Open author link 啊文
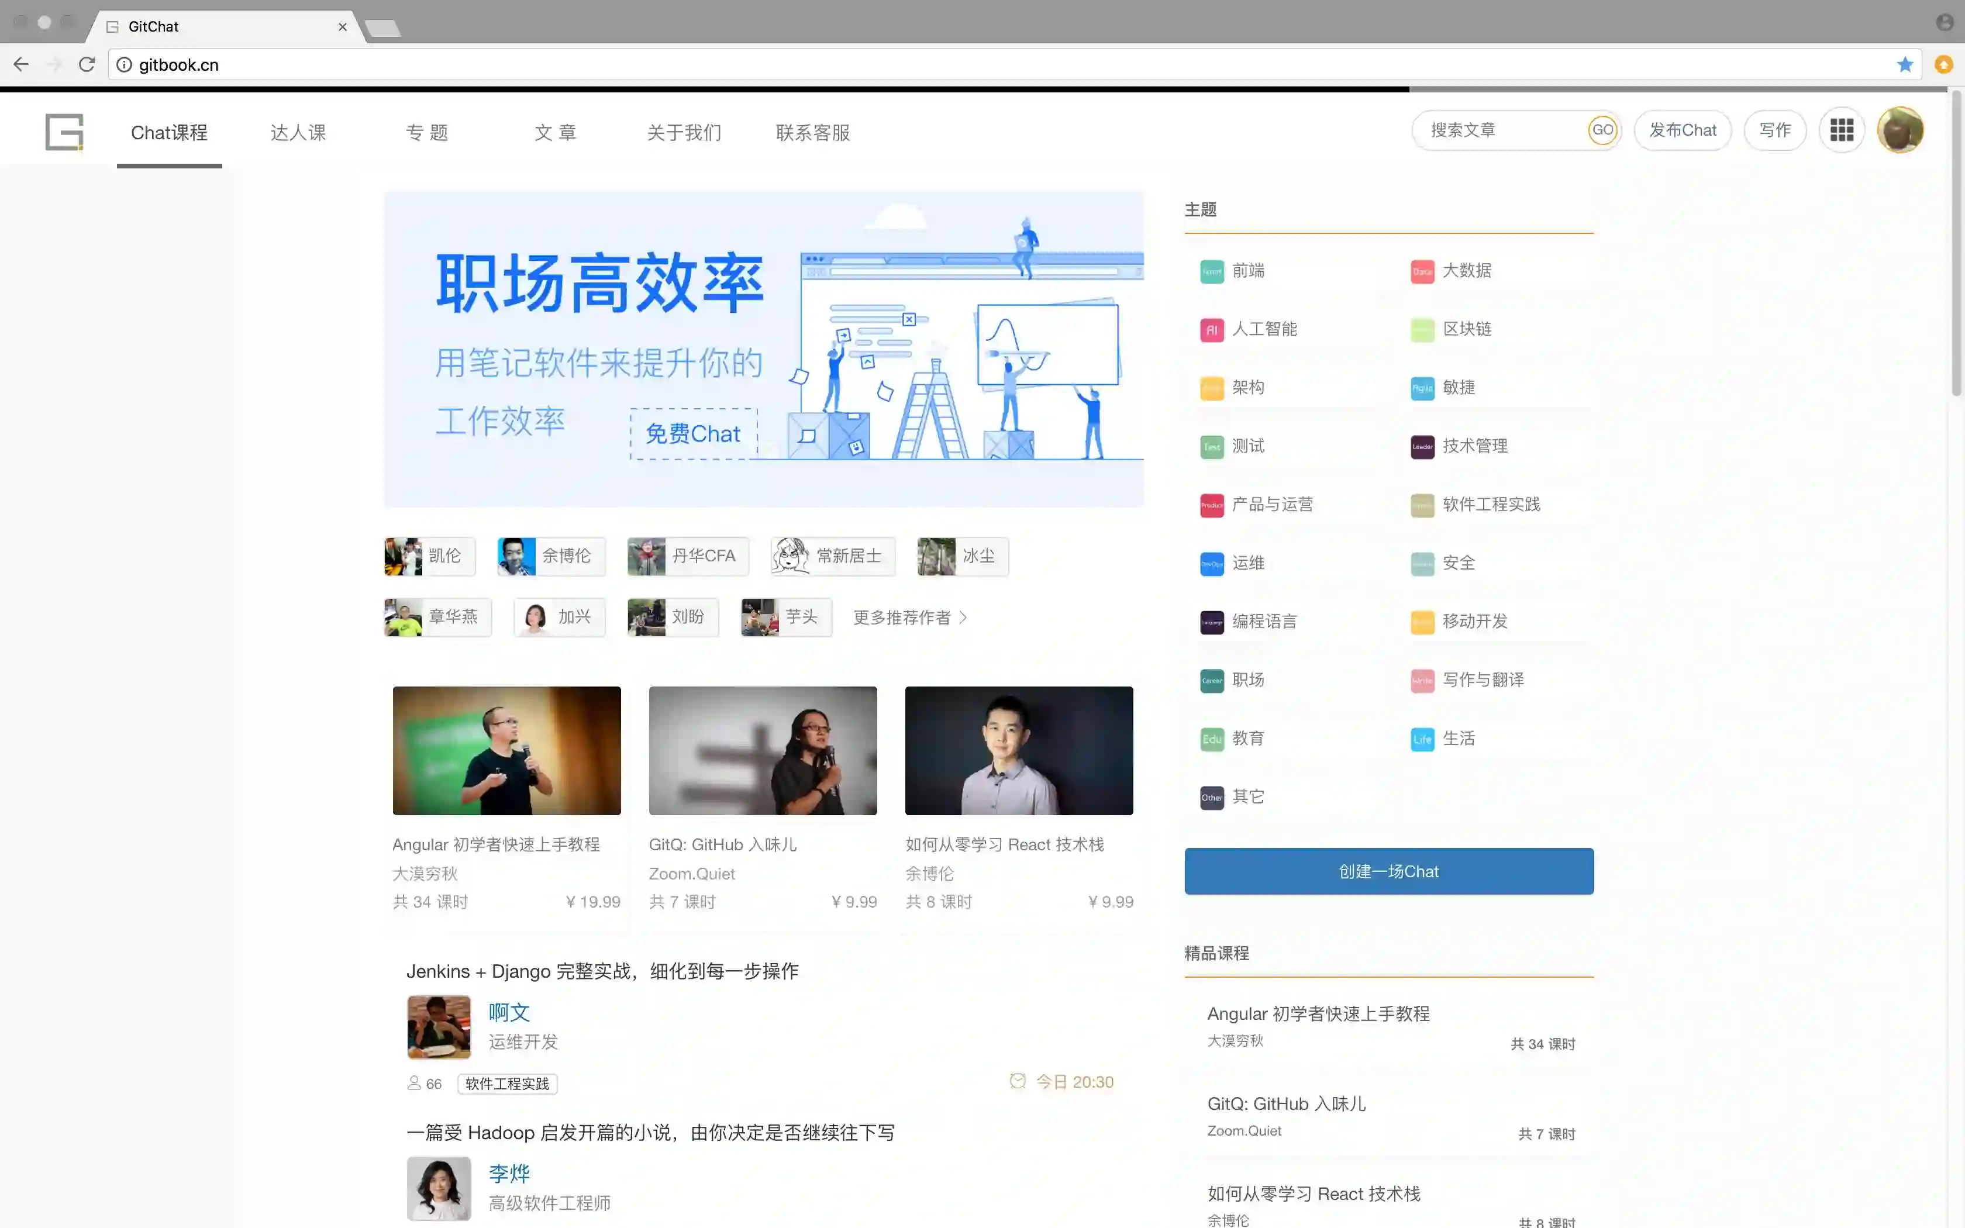Screen dimensions: 1965x1228 point(509,1012)
